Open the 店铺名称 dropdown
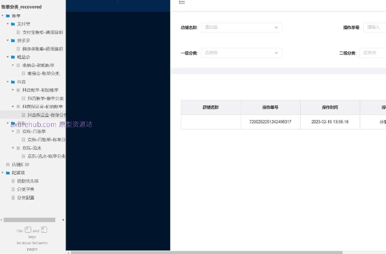Screen dimensions: 386x254 coord(242,28)
